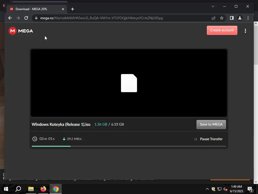Open the Windows Start menu
Image resolution: width=258 pixels, height=194 pixels.
[6, 189]
